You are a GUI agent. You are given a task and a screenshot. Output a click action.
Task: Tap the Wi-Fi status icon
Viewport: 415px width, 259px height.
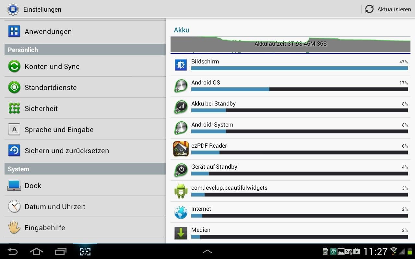[x=394, y=251]
